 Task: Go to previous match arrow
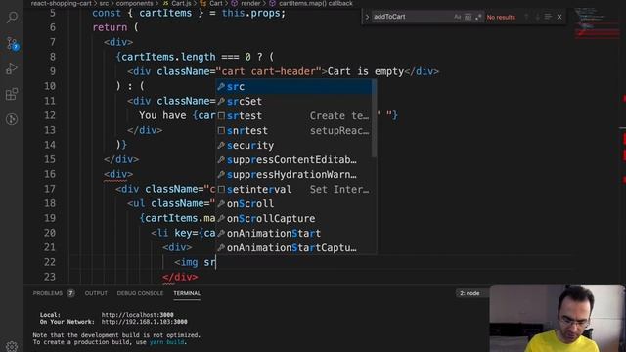tap(526, 17)
